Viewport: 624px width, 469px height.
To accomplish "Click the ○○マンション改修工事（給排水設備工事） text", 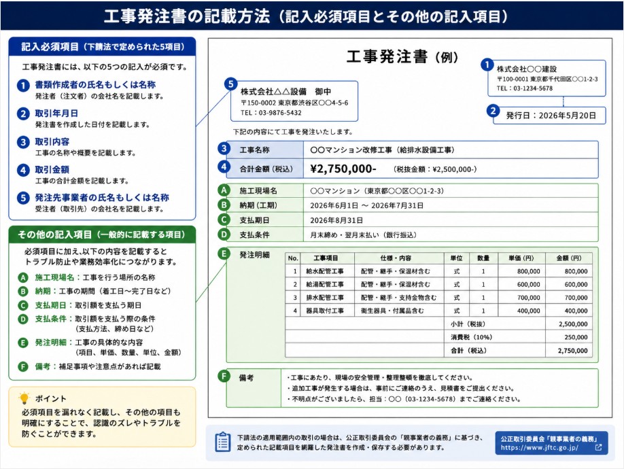I will [382, 150].
